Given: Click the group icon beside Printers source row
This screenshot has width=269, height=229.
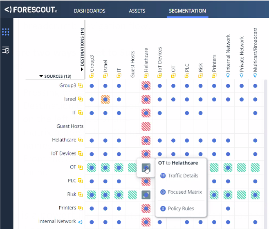Looking at the screenshot, I should [80, 208].
